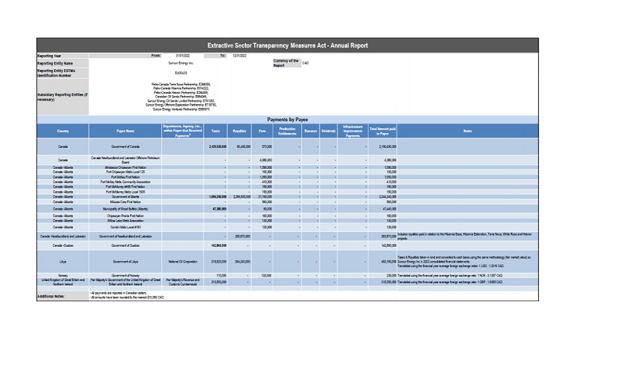Image resolution: width=631 pixels, height=383 pixels.
Task: Select 'National Oil Corporation' department cell
Action: [183, 262]
